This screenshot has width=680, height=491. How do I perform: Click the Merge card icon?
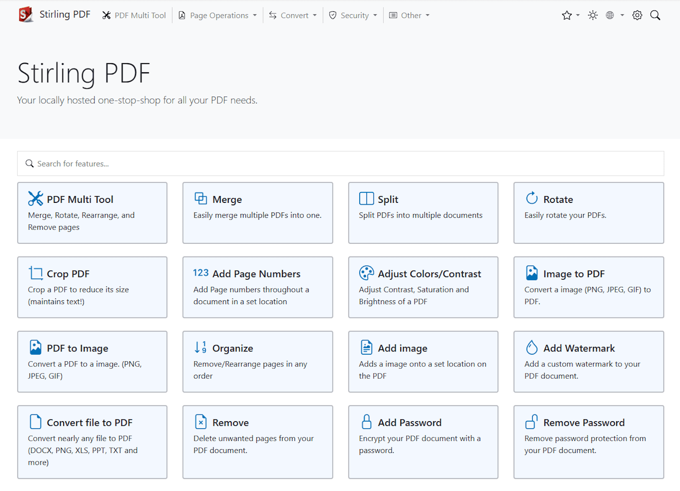201,198
